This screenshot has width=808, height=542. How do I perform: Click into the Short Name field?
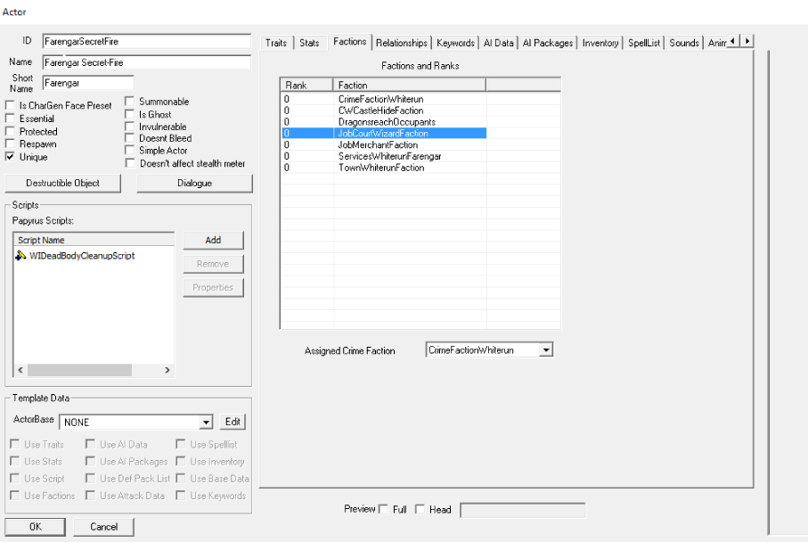coord(88,83)
